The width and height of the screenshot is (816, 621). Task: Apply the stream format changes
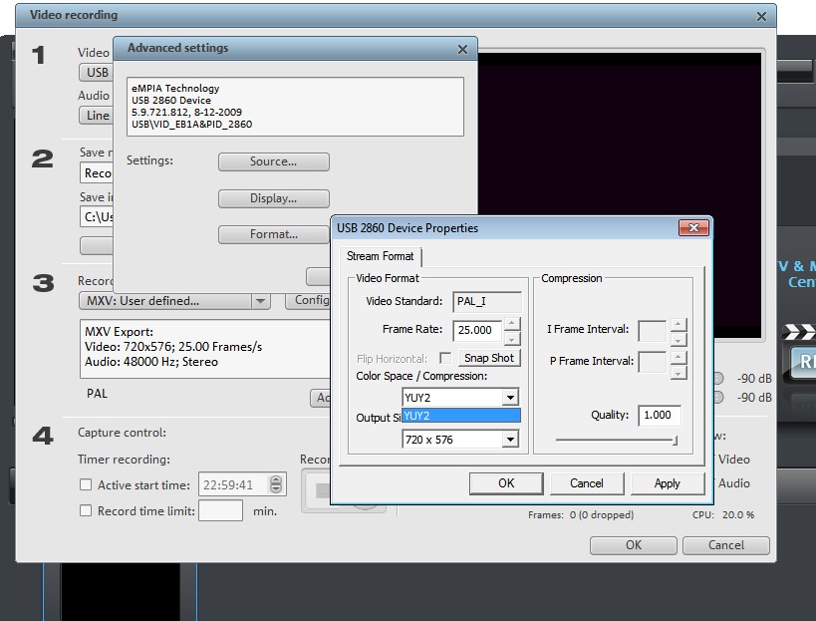click(x=668, y=483)
